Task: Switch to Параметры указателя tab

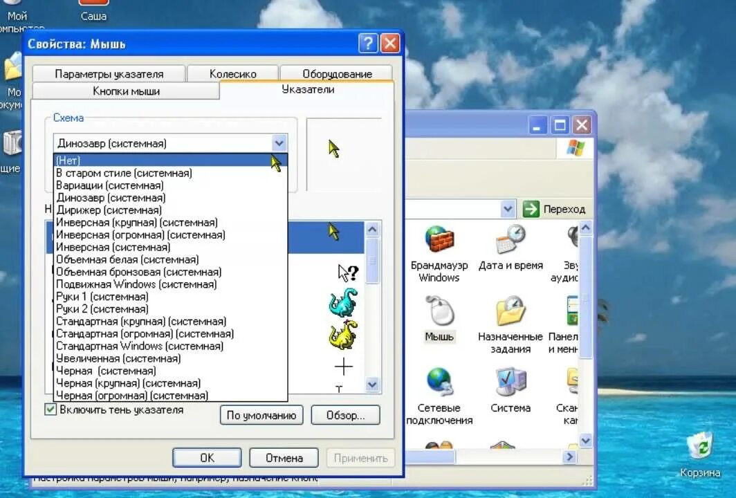Action: click(109, 74)
